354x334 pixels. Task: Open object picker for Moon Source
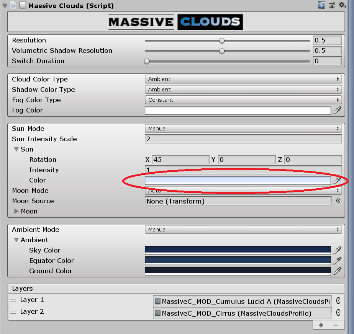(338, 201)
